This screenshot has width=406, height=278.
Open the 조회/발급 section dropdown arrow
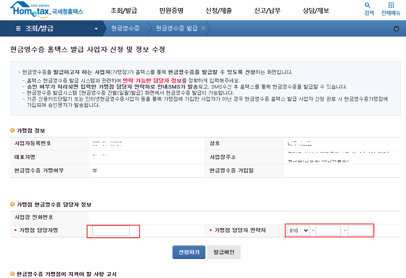(96, 28)
